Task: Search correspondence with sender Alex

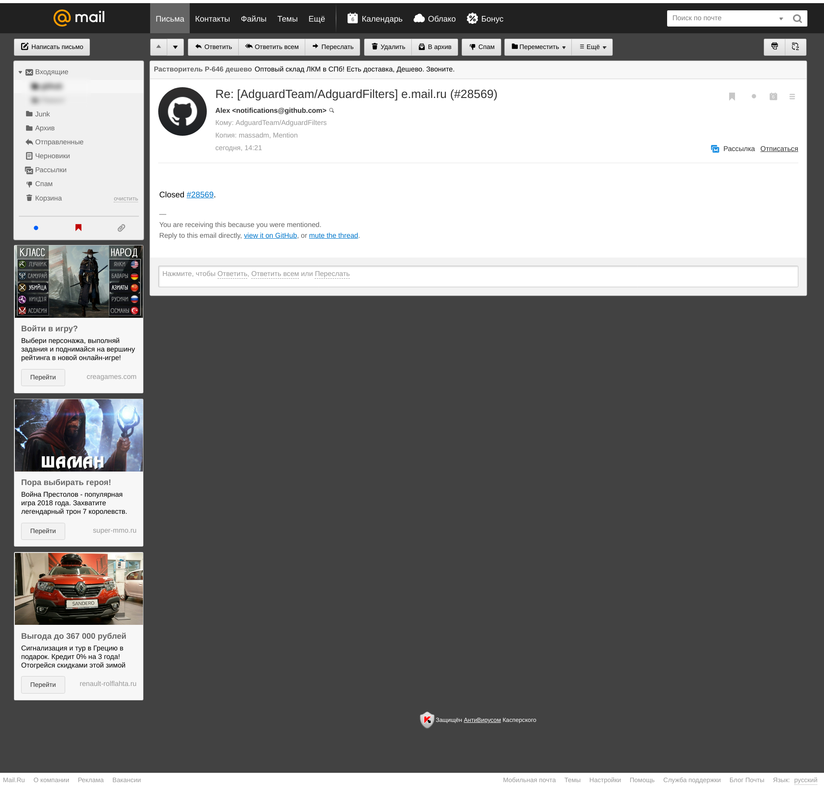Action: click(332, 111)
